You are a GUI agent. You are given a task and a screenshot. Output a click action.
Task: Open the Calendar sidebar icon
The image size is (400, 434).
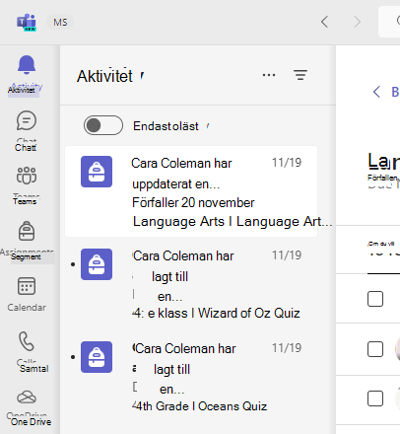tap(27, 286)
